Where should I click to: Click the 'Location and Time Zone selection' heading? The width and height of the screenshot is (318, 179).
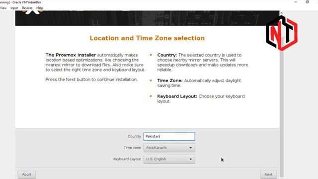point(147,38)
